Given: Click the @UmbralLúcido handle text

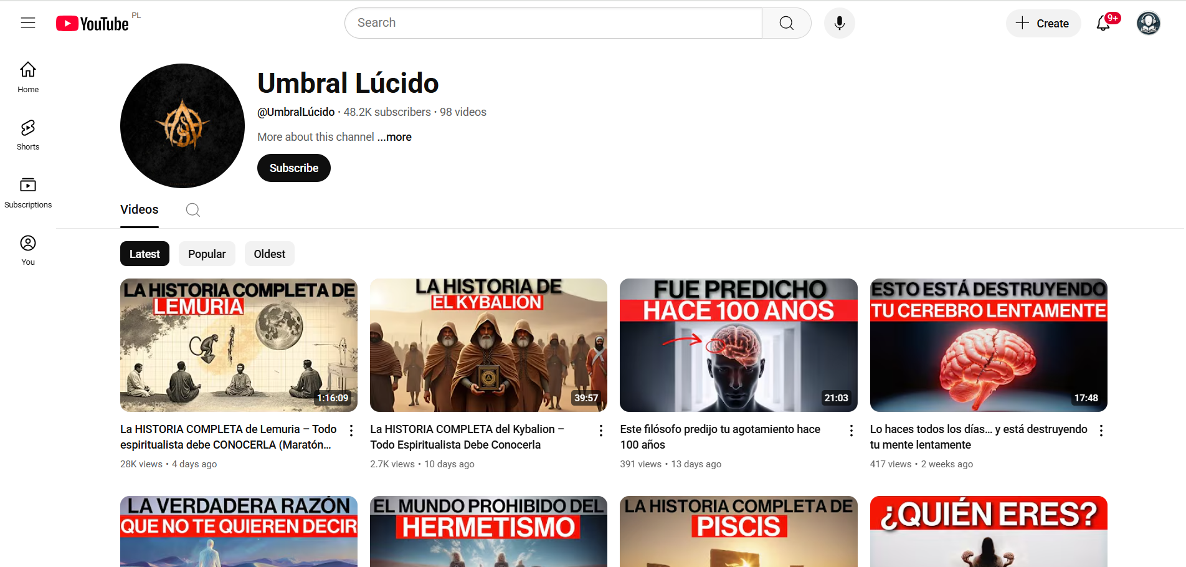Looking at the screenshot, I should [296, 112].
